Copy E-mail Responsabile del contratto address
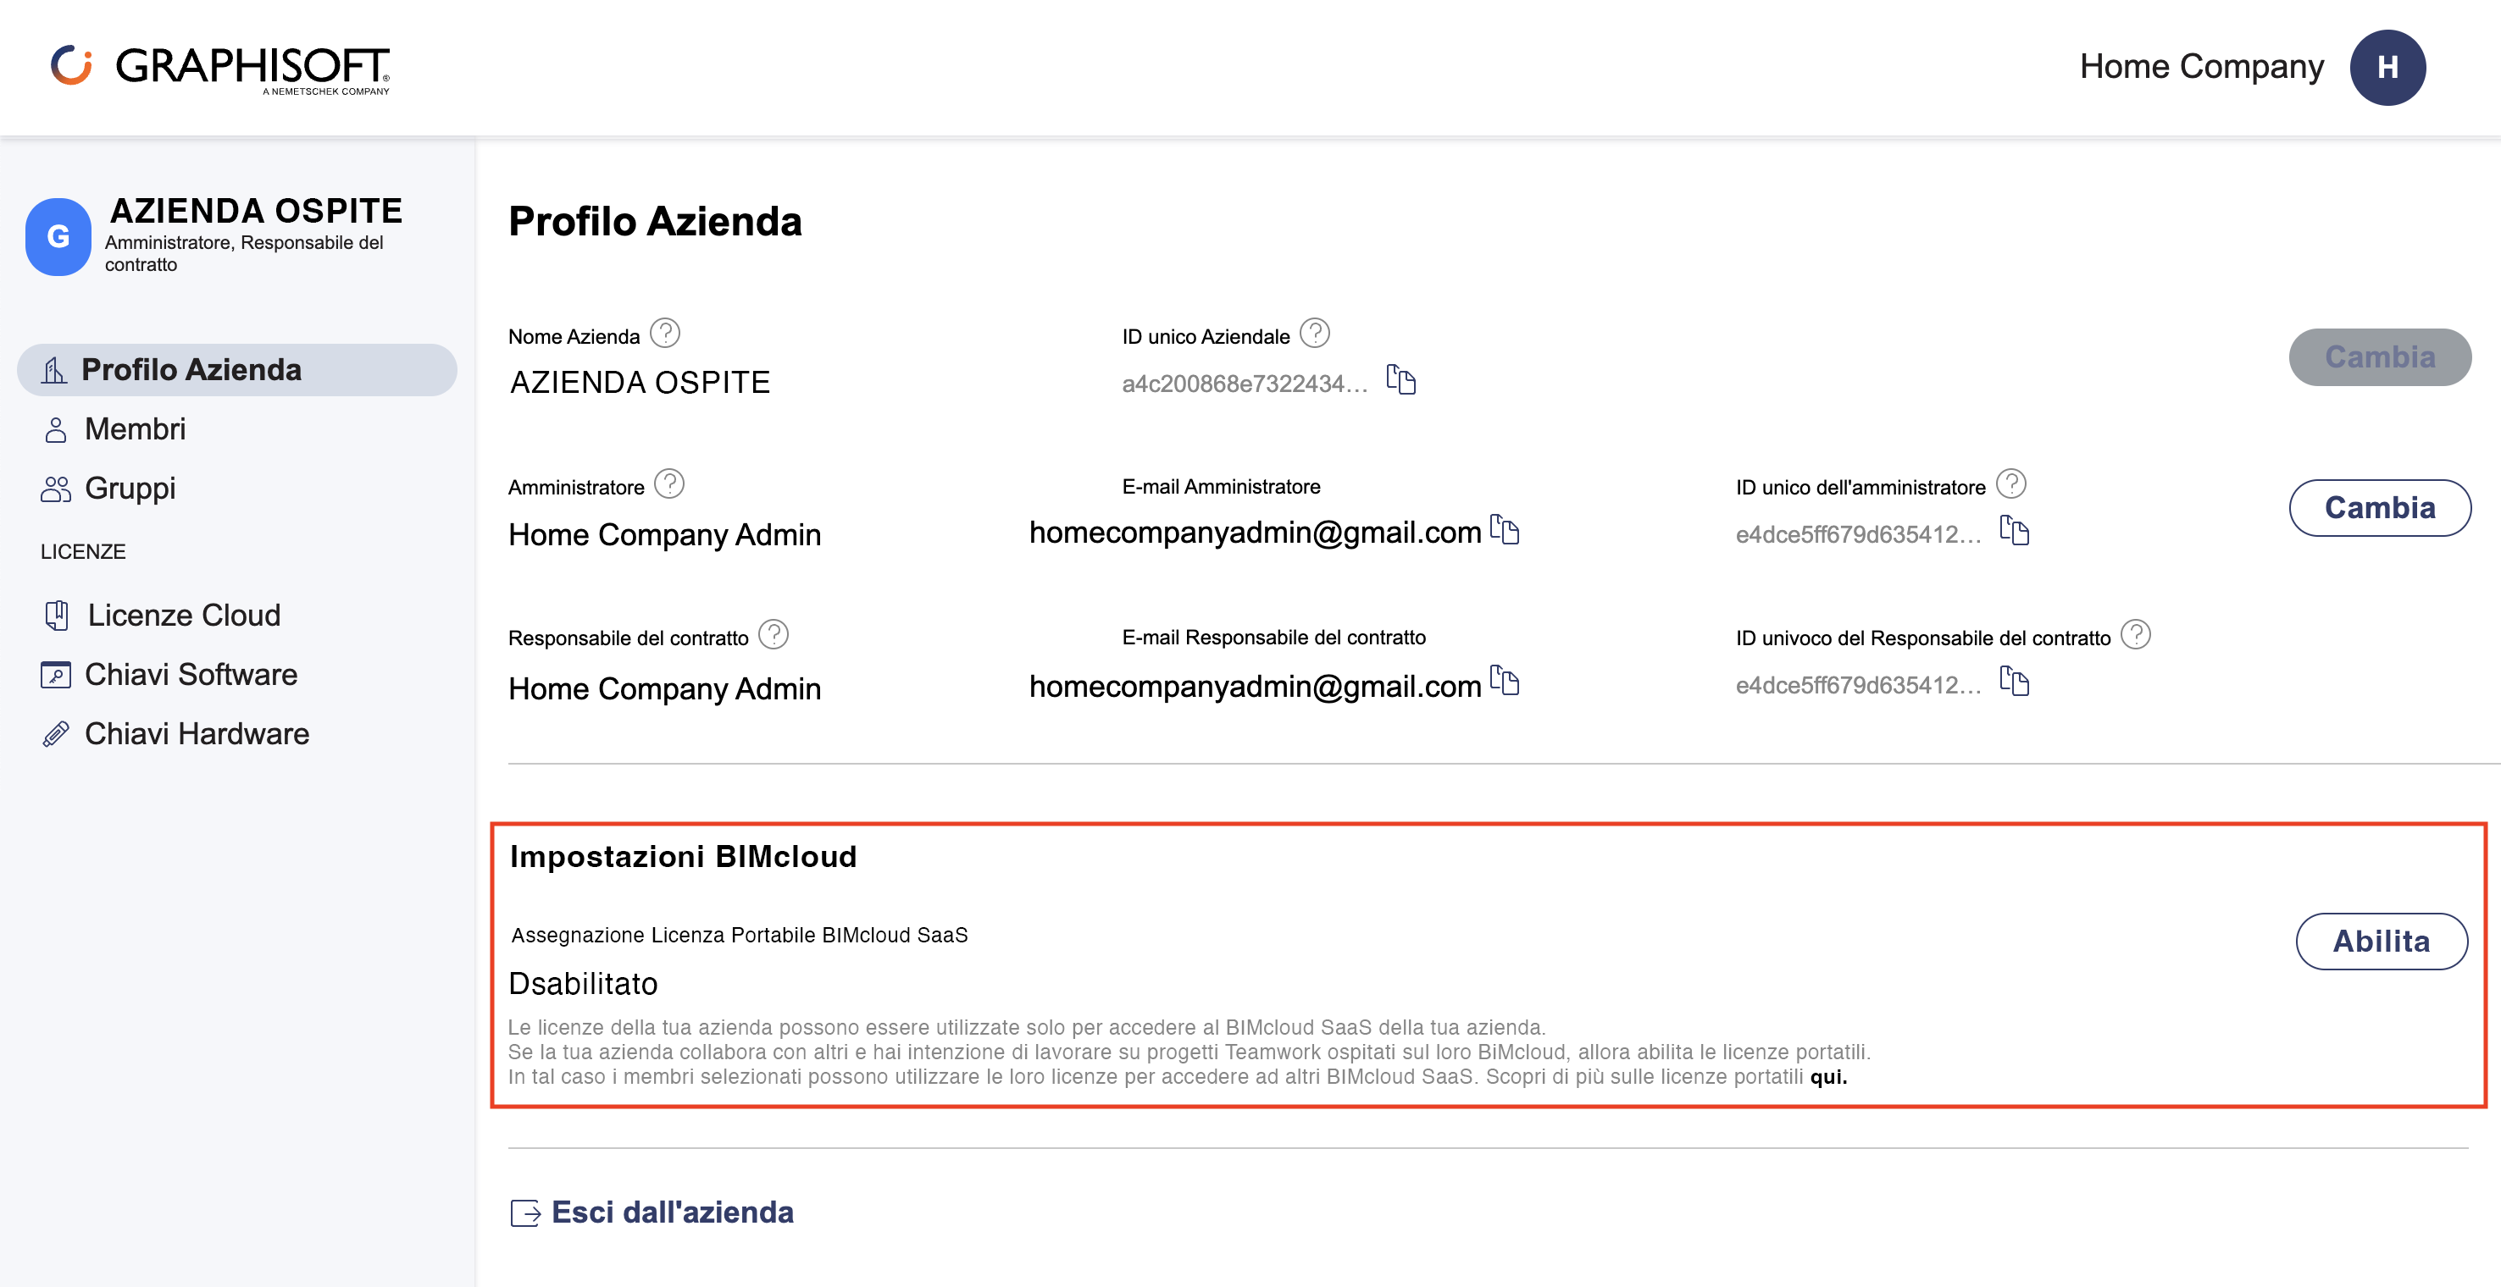Viewport: 2501px width, 1287px height. [1504, 681]
